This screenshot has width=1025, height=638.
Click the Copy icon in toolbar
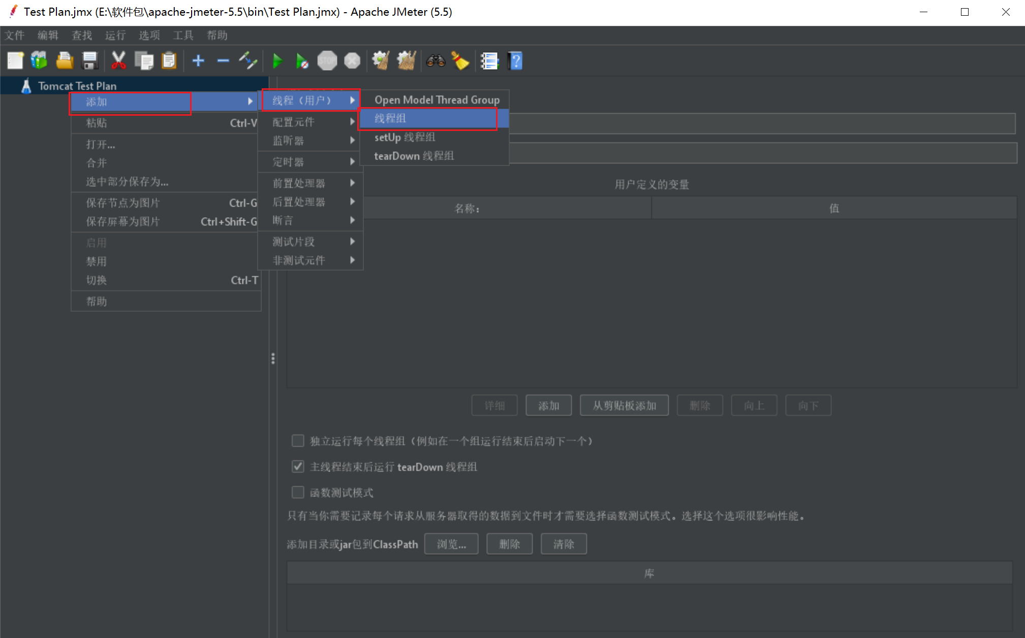tap(144, 61)
